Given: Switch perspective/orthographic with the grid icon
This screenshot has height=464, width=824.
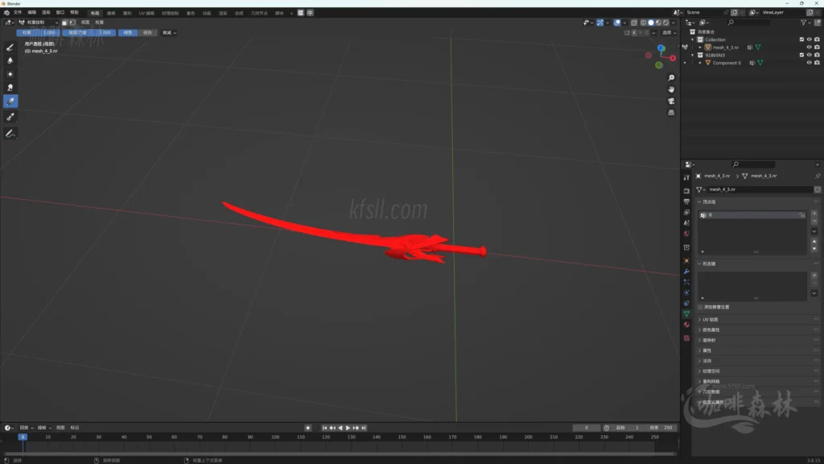Looking at the screenshot, I should (671, 113).
